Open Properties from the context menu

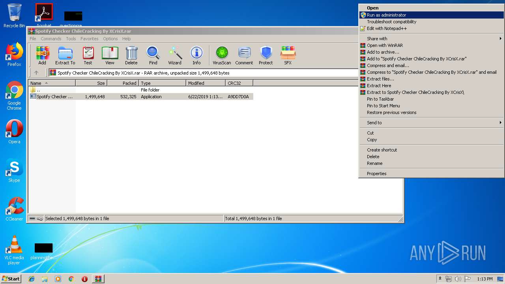431,174
